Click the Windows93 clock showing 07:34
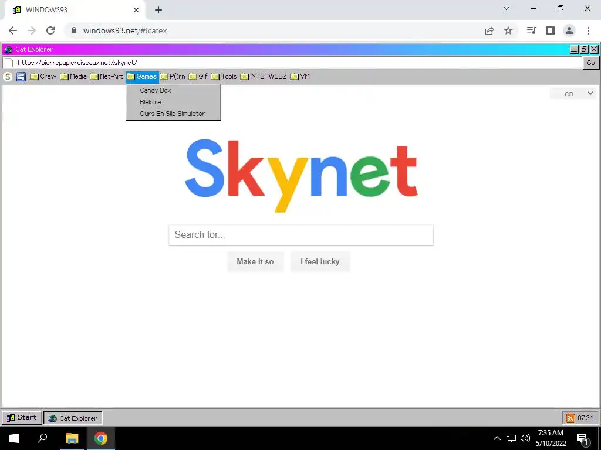Image resolution: width=601 pixels, height=450 pixels. coord(585,418)
